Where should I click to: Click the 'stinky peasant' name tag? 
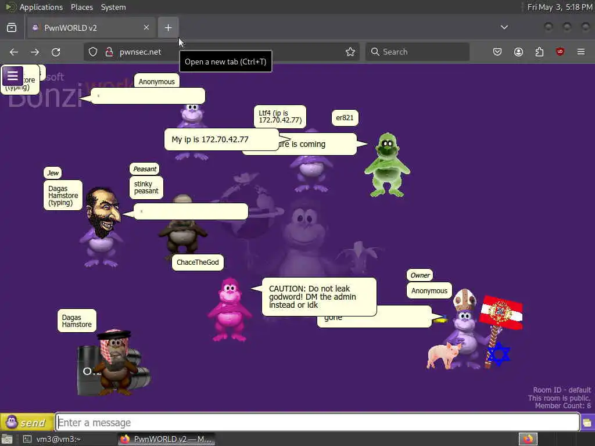tap(146, 188)
